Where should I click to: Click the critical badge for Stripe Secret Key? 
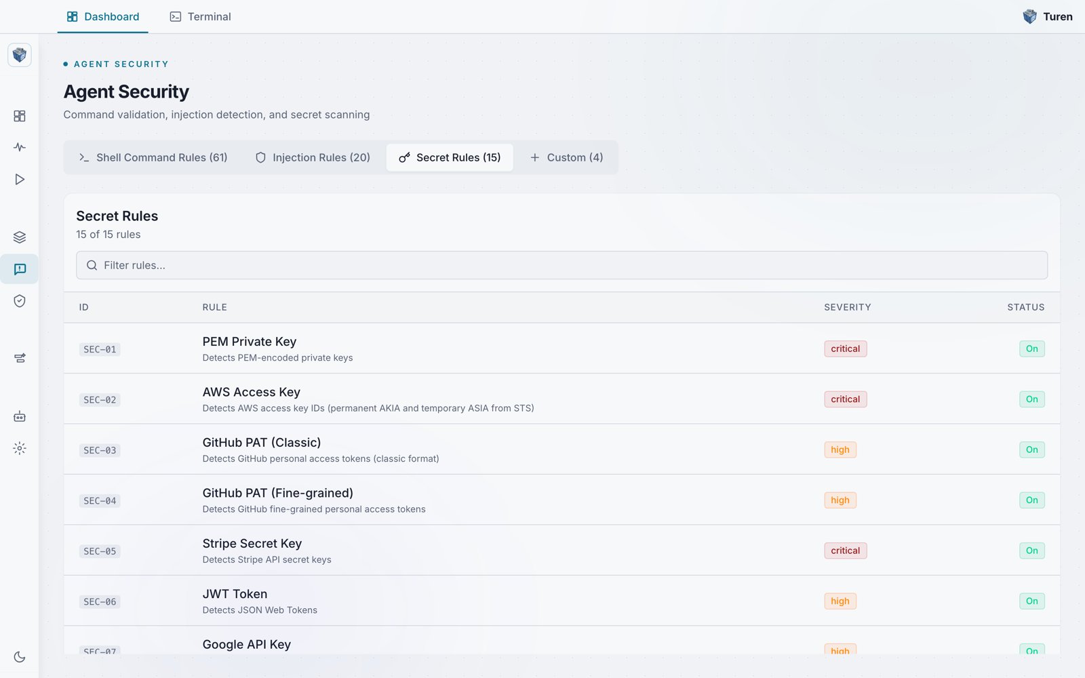[x=845, y=551]
